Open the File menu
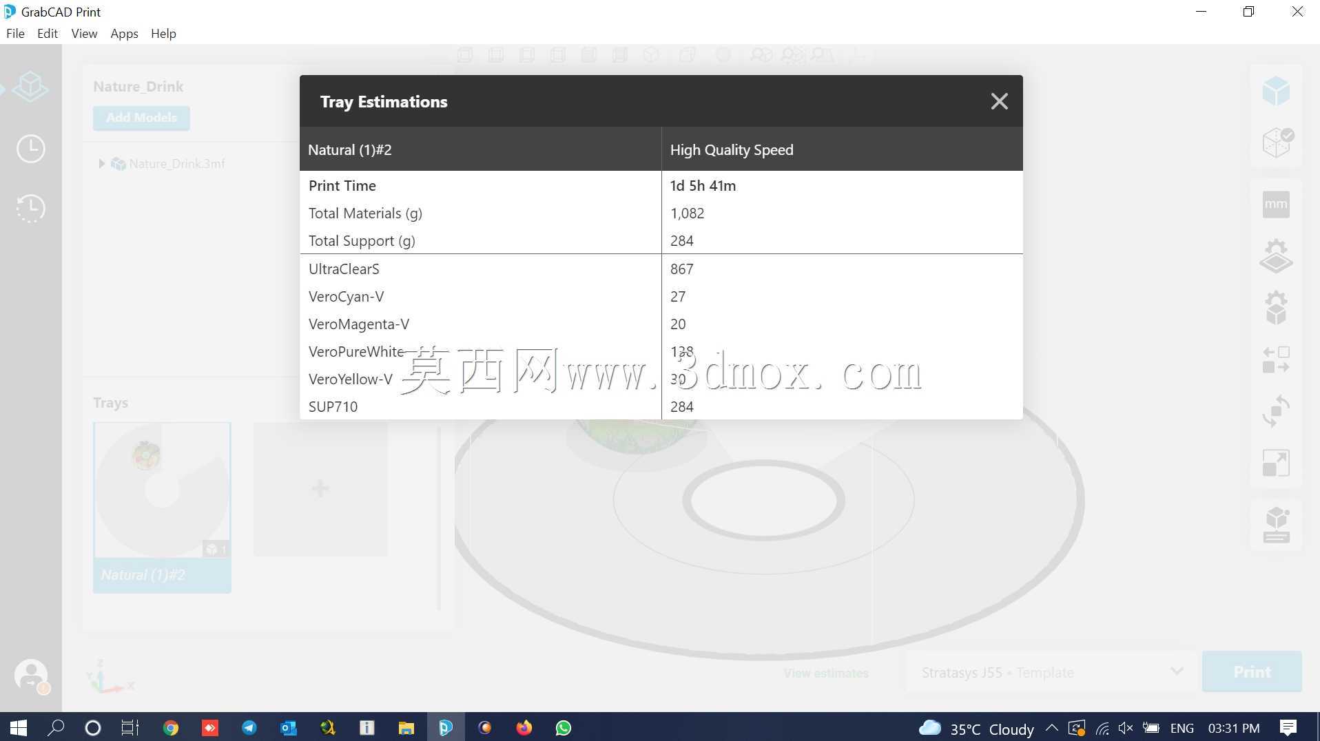1320x741 pixels. [x=15, y=33]
